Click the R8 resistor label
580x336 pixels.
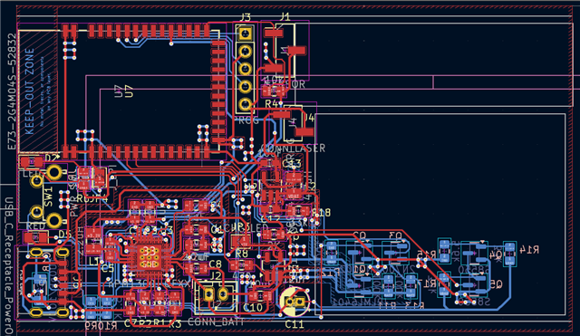(x=242, y=254)
